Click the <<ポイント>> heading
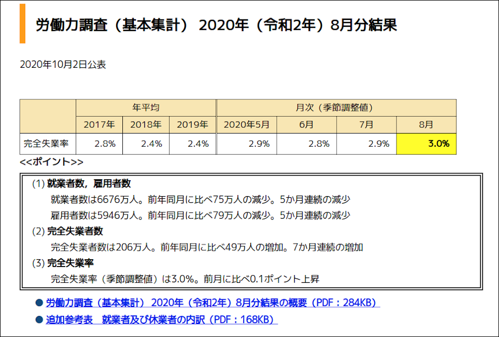 (x=51, y=162)
